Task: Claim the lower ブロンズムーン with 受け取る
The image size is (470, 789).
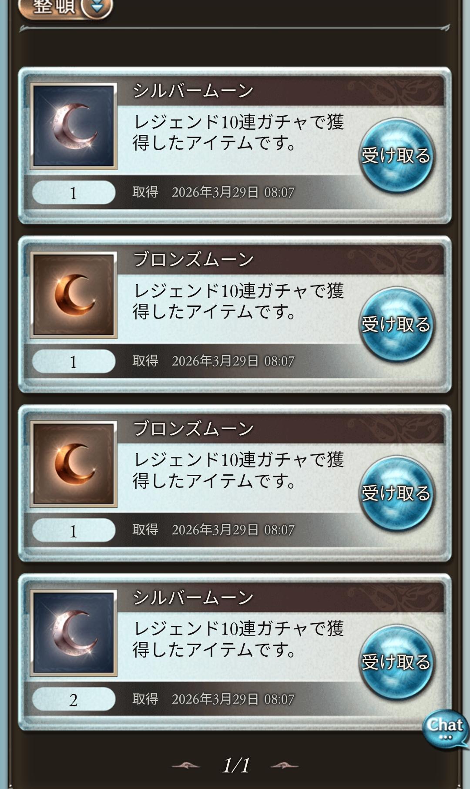Action: tap(396, 493)
